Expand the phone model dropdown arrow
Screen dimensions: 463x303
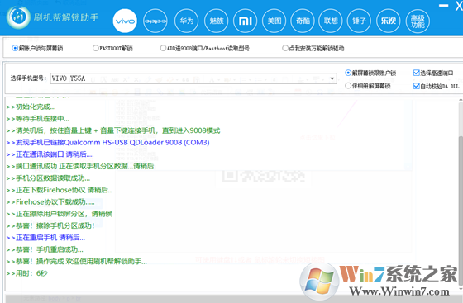(332, 78)
